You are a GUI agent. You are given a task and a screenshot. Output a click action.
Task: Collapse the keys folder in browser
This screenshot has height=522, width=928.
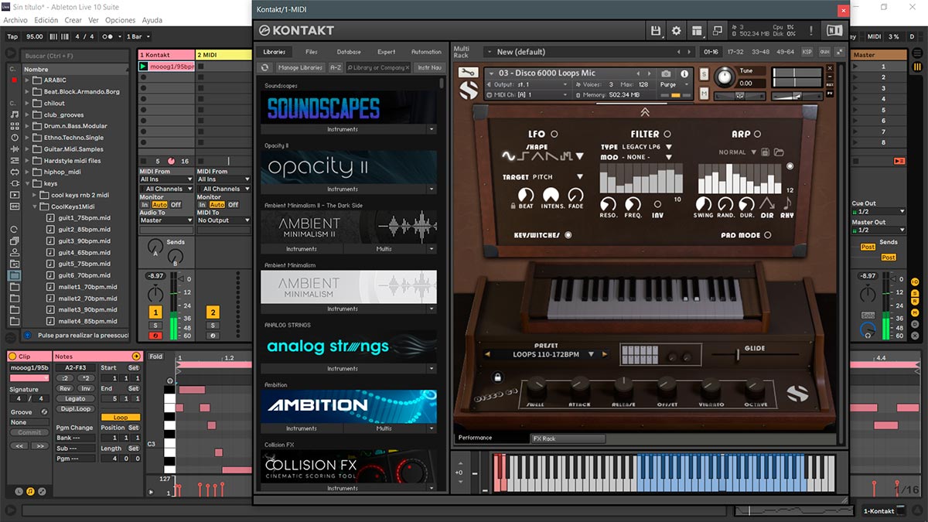[x=28, y=184]
